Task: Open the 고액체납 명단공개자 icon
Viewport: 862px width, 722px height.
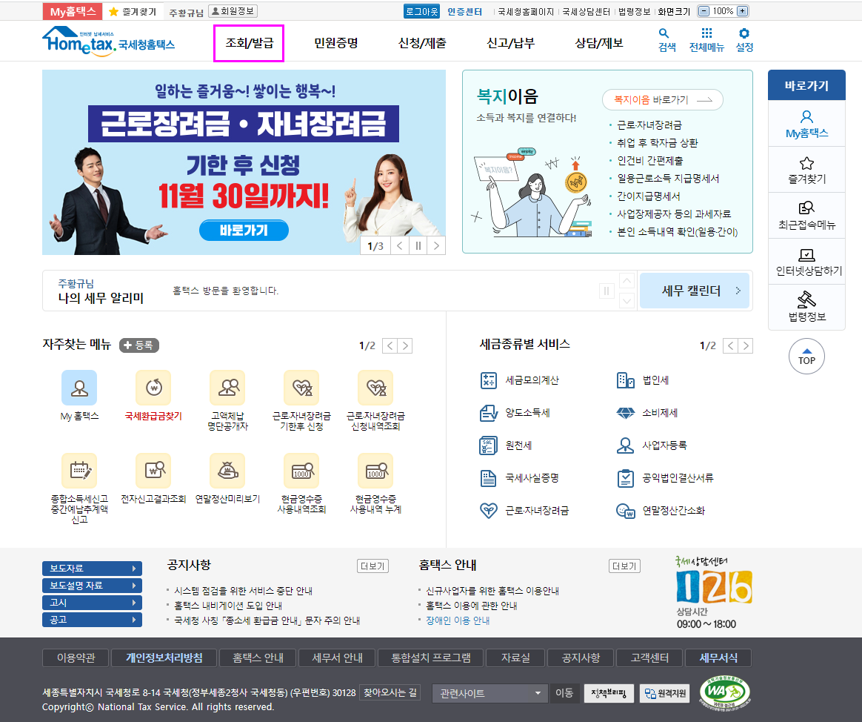Action: [x=227, y=388]
